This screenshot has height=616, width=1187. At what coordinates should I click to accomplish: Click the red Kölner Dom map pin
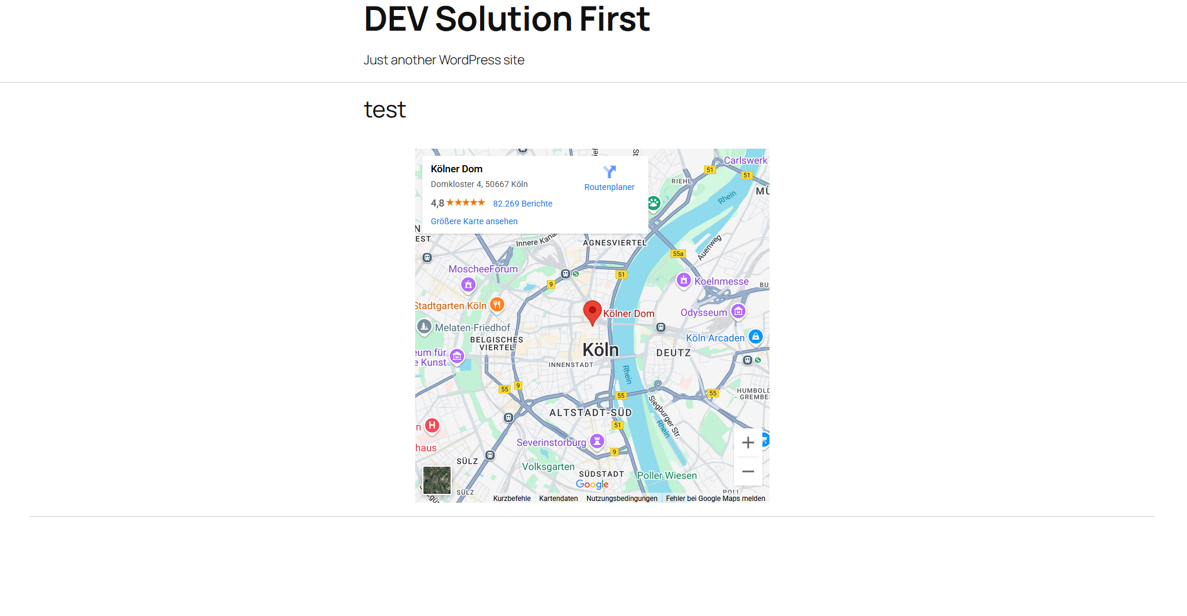click(x=592, y=312)
